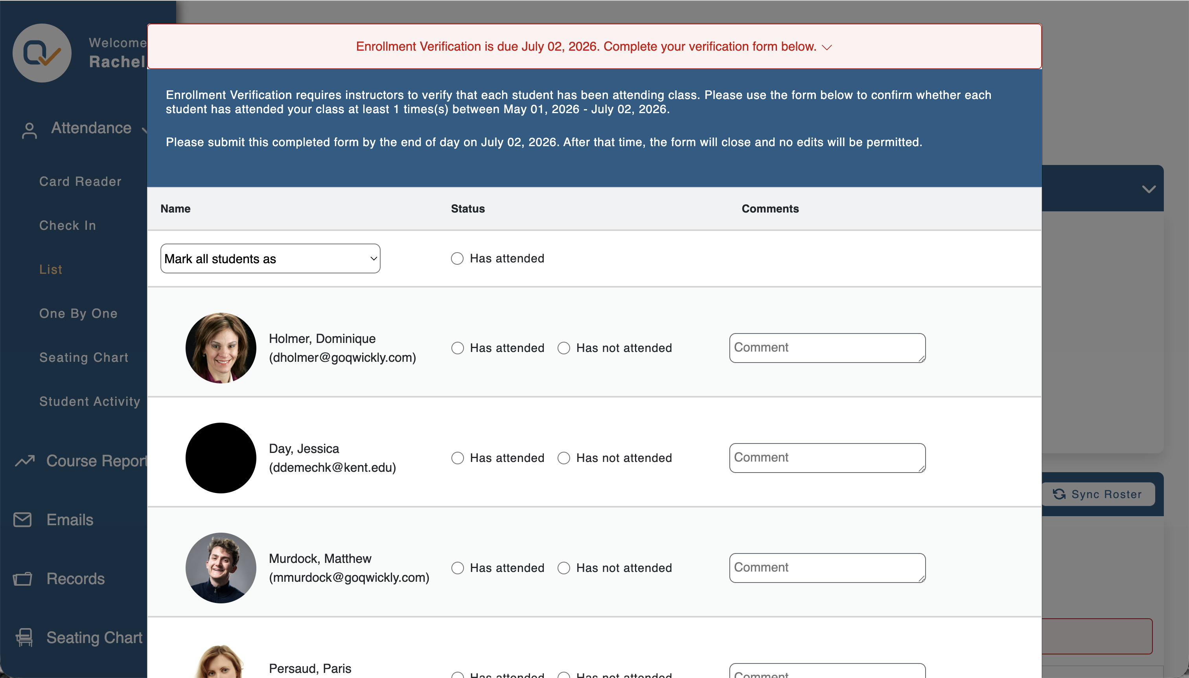Collapse the Attendance menu chevron

tap(144, 130)
